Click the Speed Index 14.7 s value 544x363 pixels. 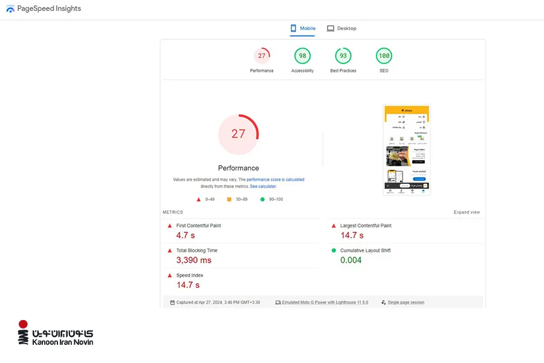point(188,285)
